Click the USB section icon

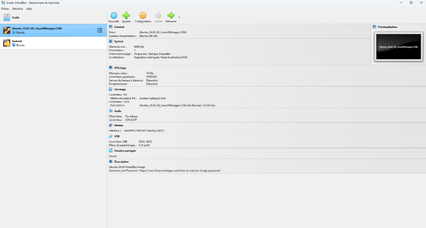coord(111,136)
